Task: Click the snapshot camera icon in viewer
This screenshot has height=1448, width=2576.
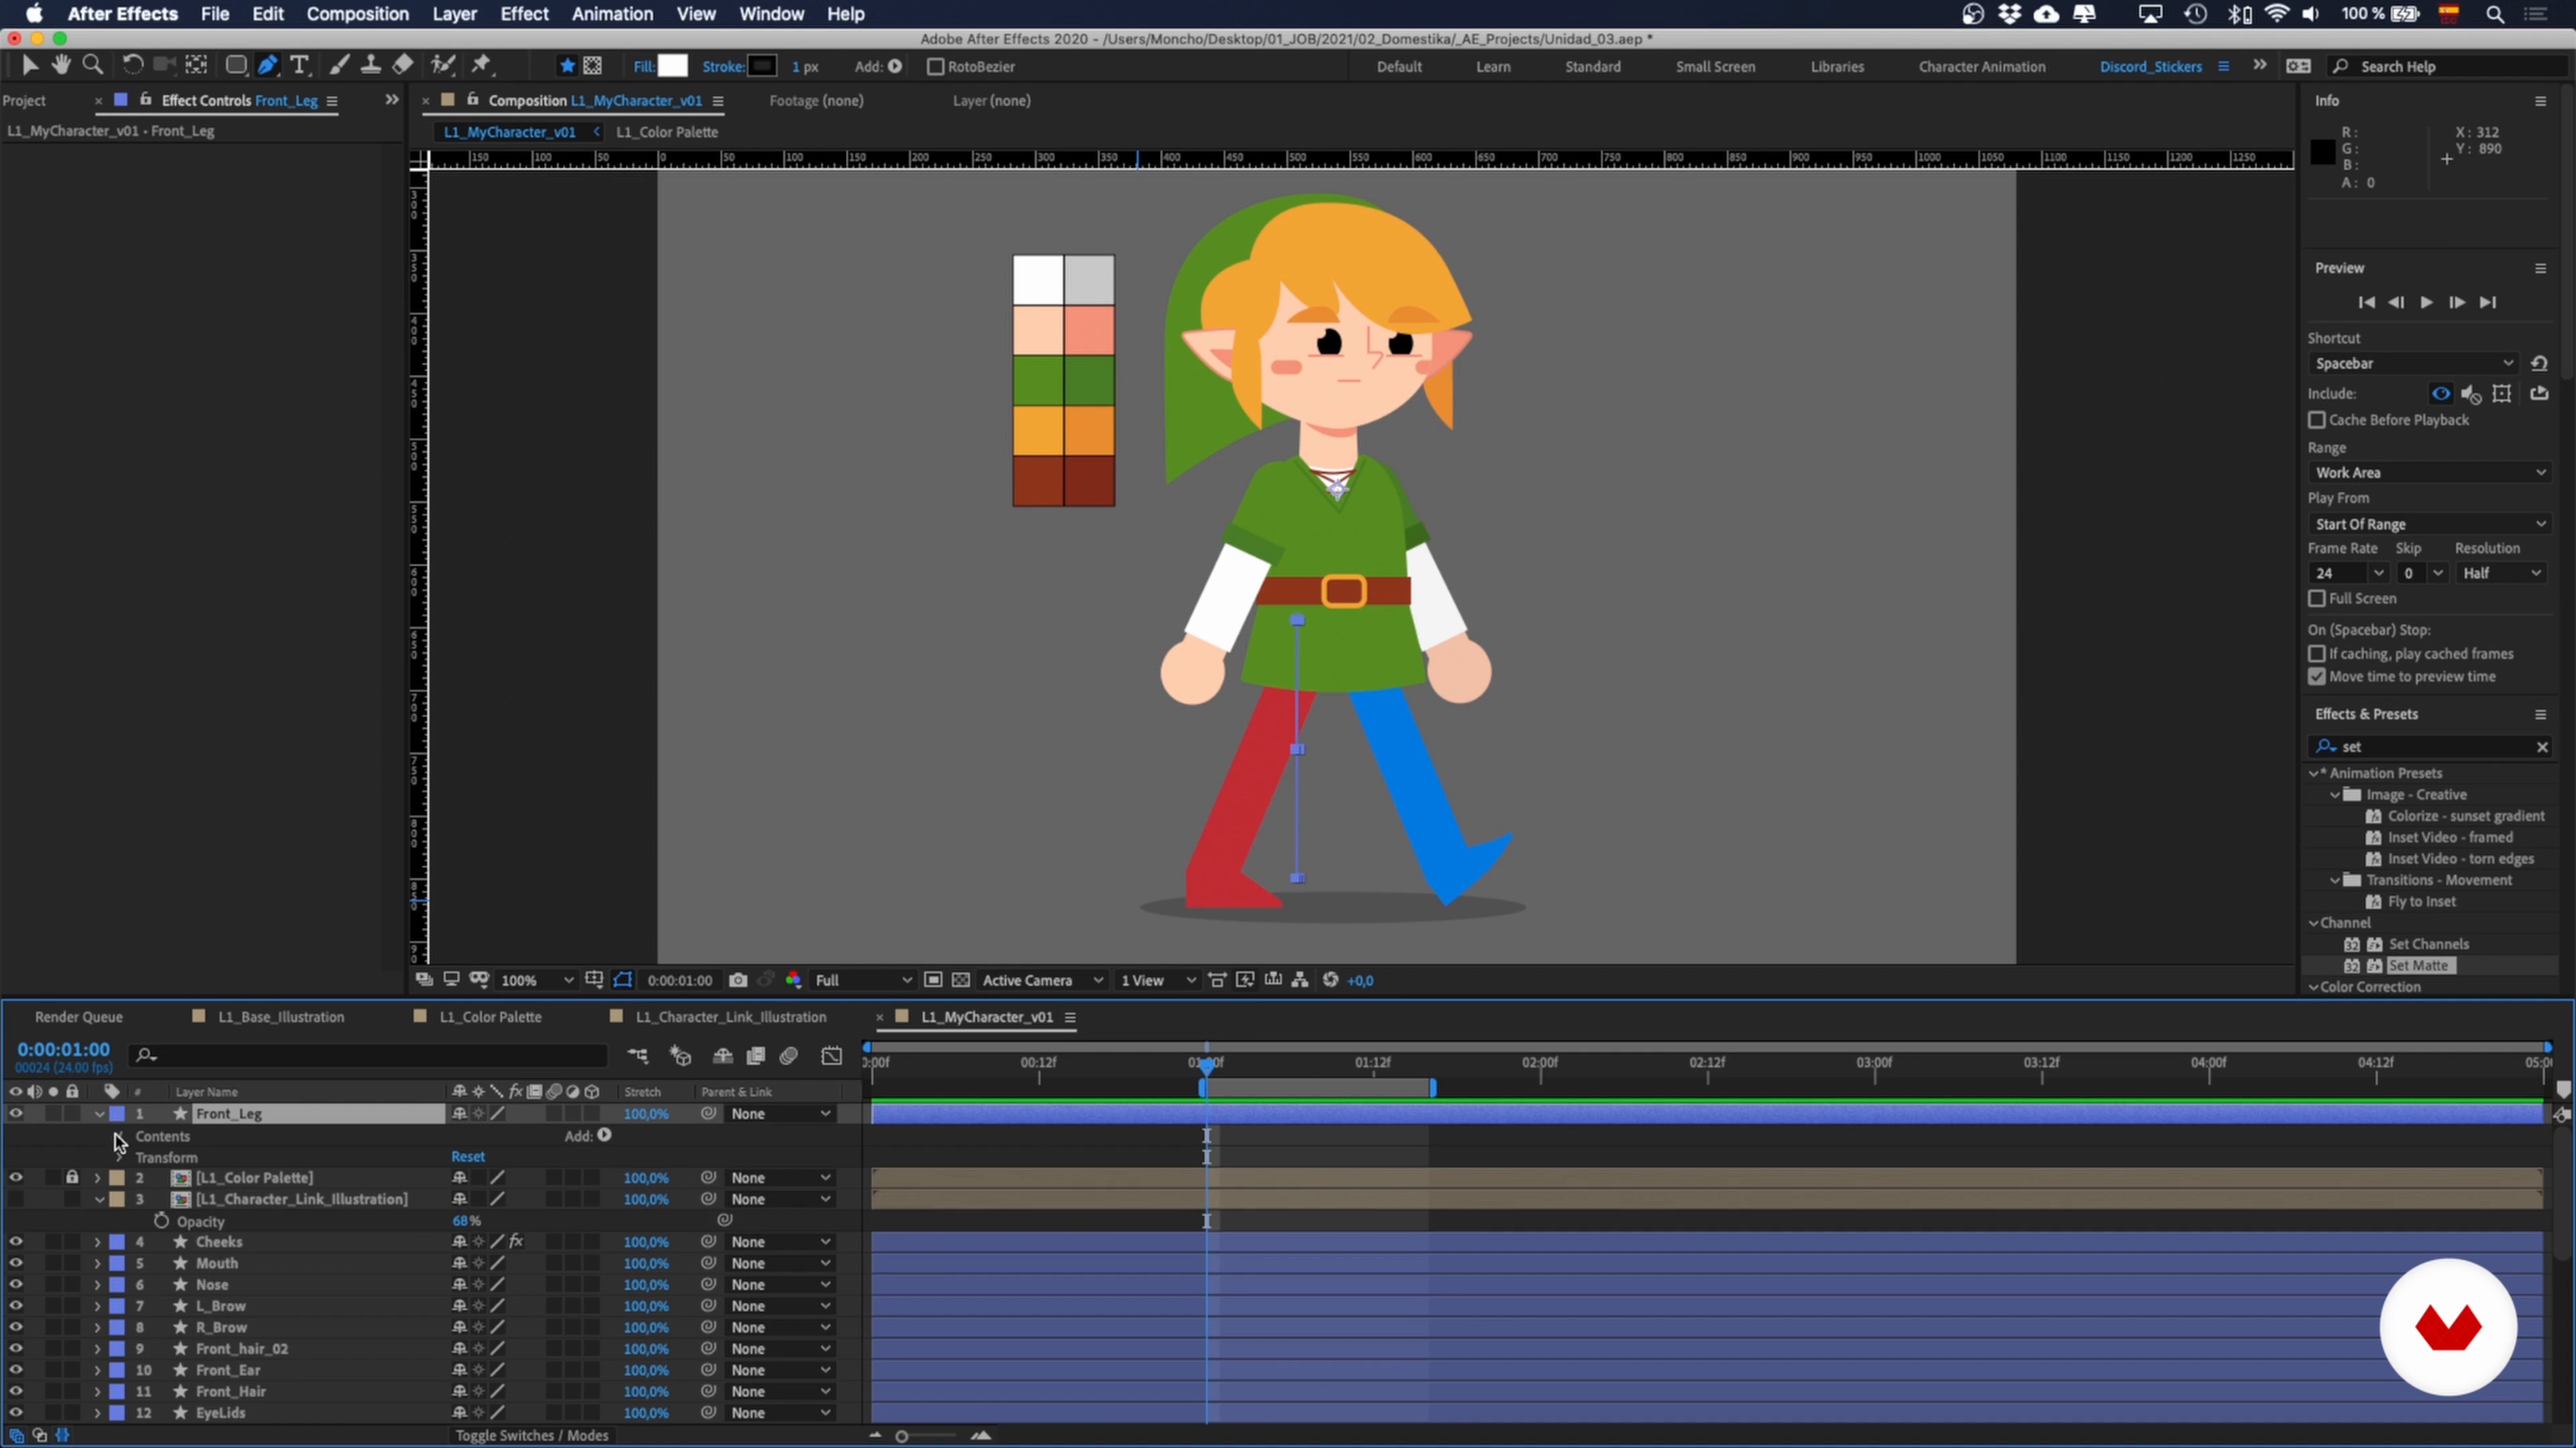Action: [x=738, y=980]
